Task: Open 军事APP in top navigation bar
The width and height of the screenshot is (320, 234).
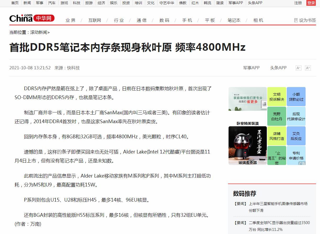Action: tap(236, 3)
